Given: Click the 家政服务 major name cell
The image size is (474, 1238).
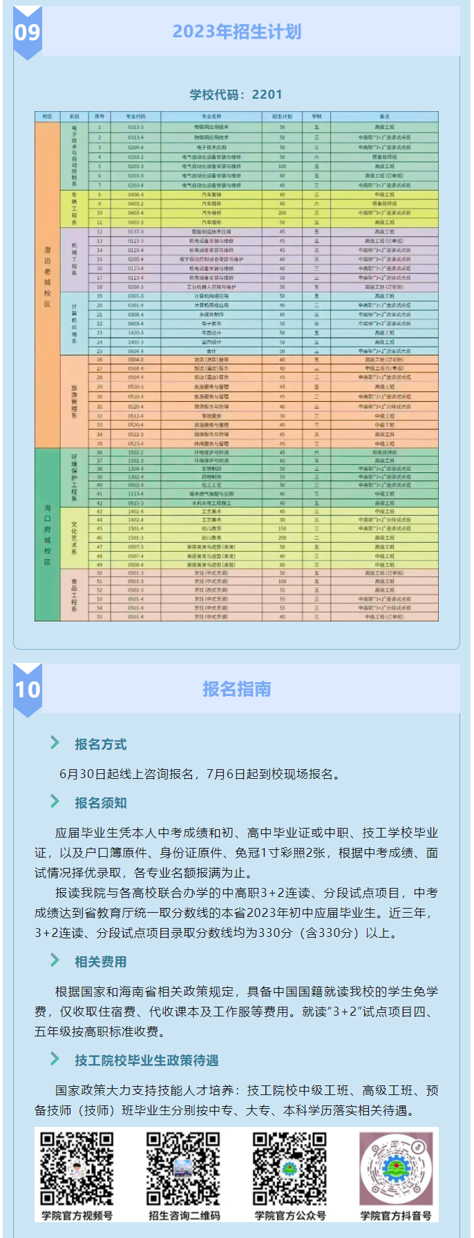Looking at the screenshot, I should click(x=211, y=416).
